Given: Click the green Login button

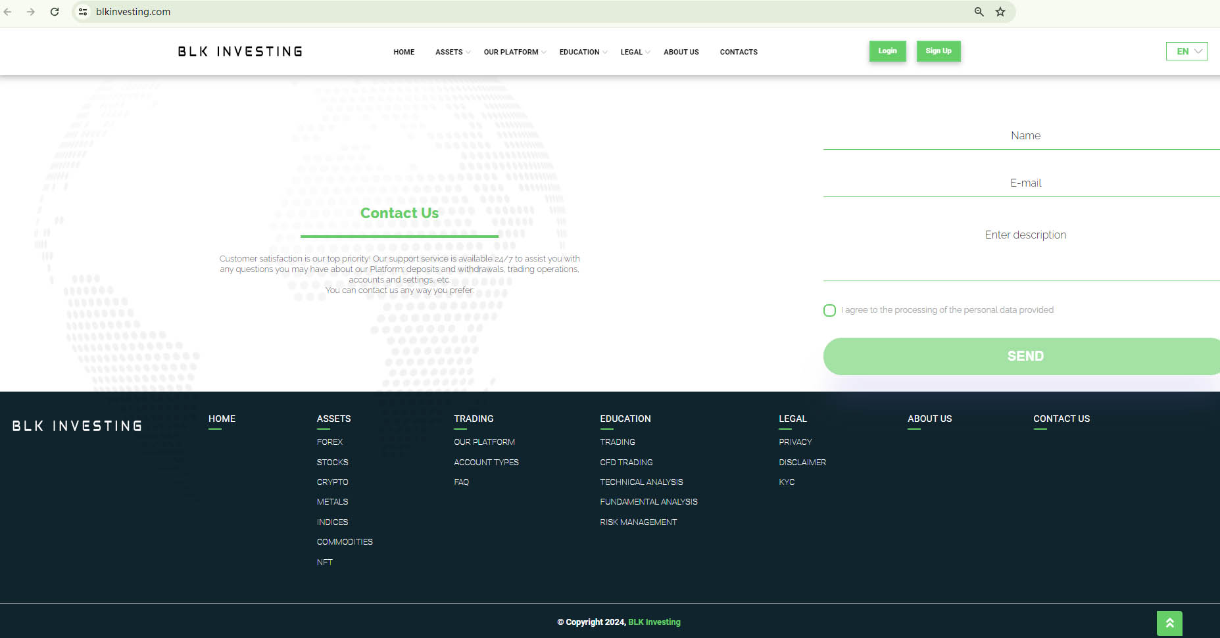Looking at the screenshot, I should 888,51.
